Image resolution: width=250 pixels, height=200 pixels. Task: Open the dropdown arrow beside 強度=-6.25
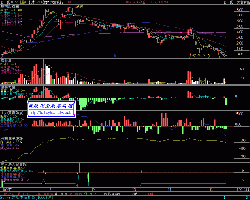17,116
